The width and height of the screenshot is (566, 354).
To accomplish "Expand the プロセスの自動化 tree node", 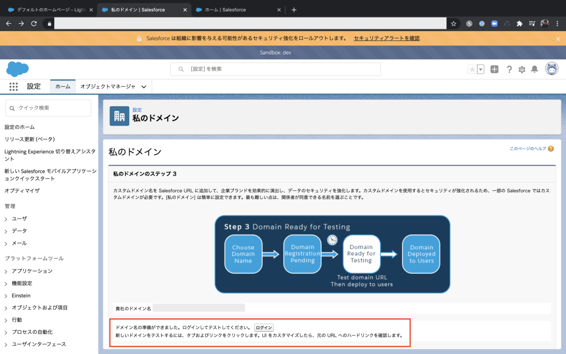I will pos(6,332).
